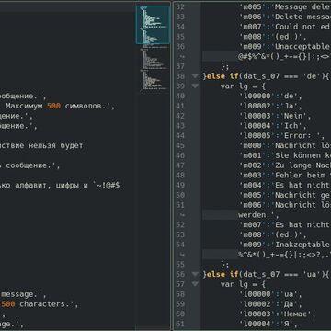Image resolution: width=331 pixels, height=331 pixels.
Task: Click line number 55 in the gutter
Action: click(x=180, y=264)
